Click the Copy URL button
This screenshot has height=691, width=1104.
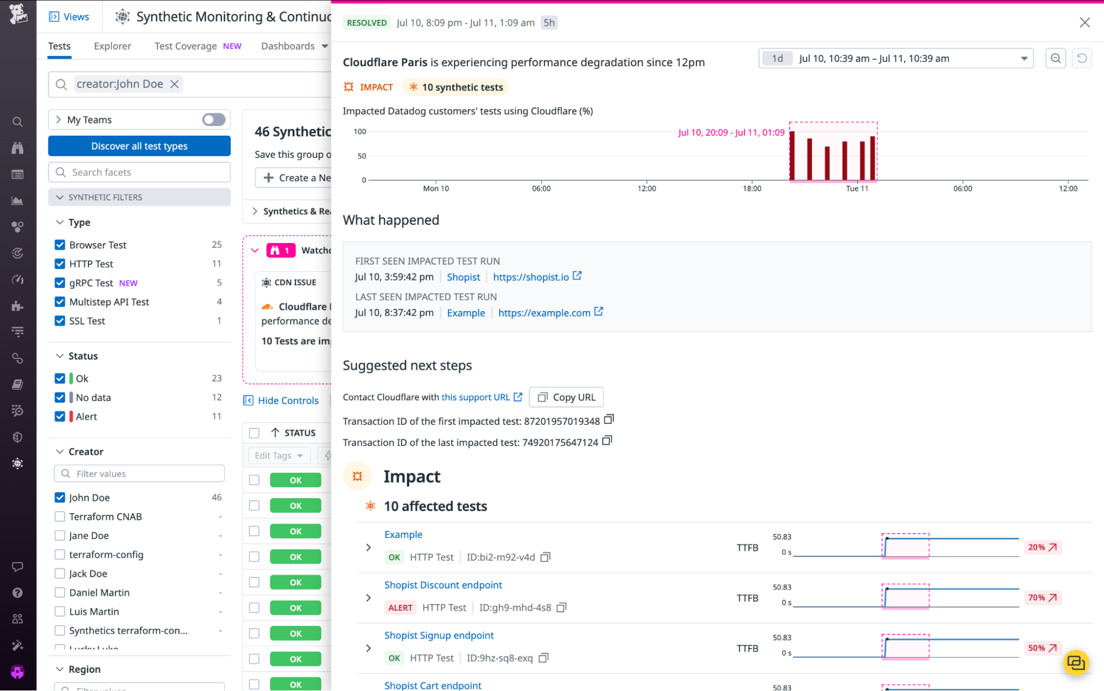566,397
